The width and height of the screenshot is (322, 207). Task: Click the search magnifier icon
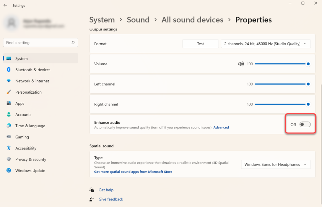coord(73,43)
